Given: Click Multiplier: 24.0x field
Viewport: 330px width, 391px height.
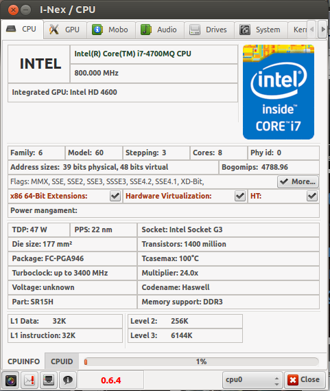Looking at the screenshot, I should (228, 273).
